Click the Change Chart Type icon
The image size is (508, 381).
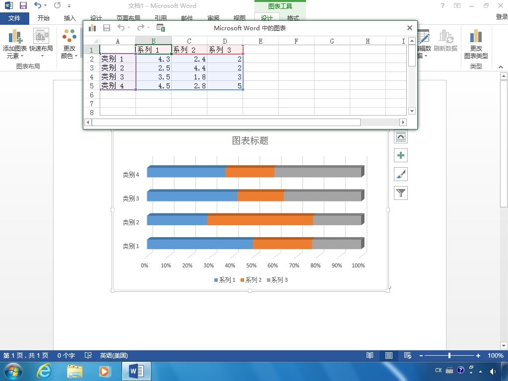tap(476, 36)
